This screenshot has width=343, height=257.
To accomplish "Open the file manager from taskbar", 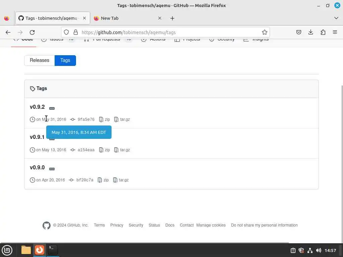I will tap(26, 250).
